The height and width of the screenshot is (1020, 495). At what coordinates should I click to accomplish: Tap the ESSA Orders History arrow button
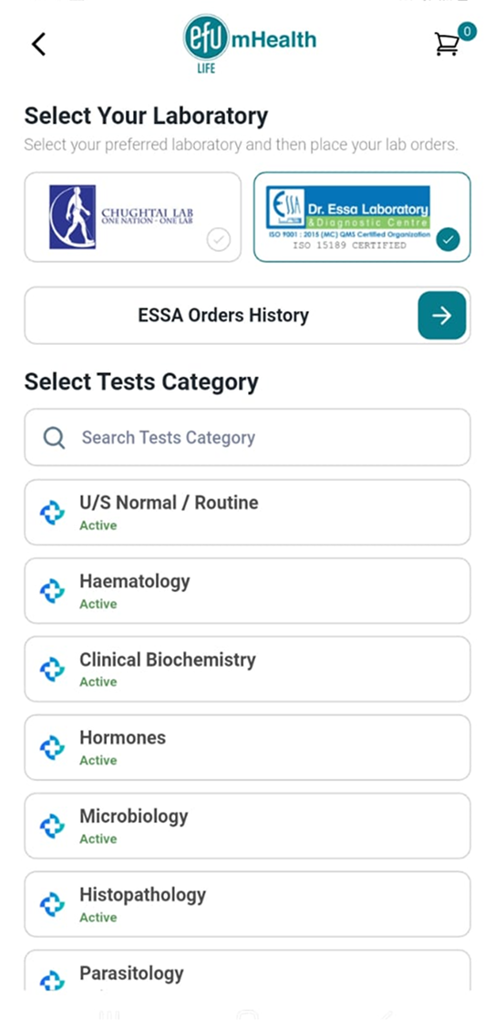[x=442, y=316]
